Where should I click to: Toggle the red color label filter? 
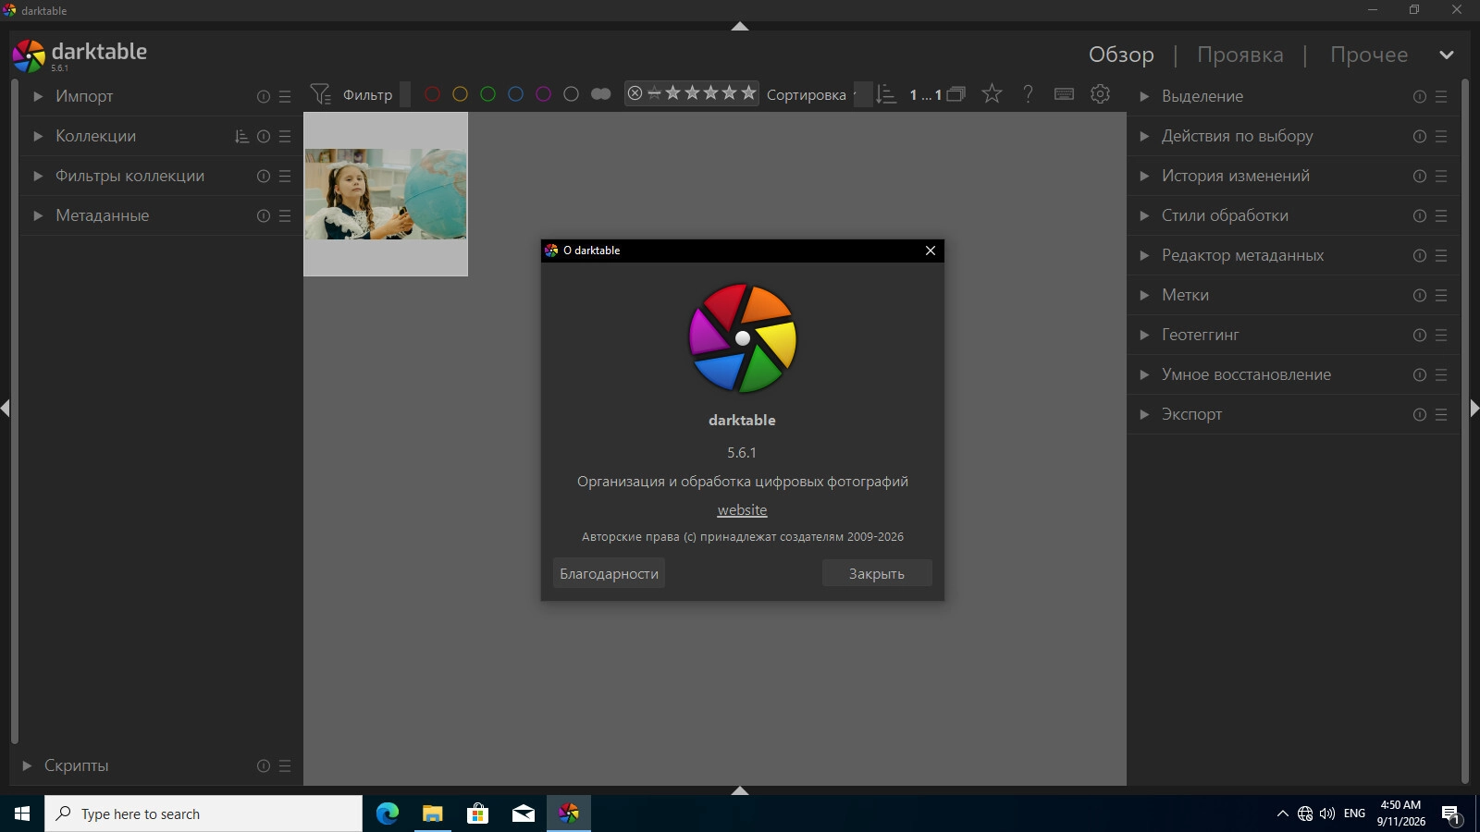[432, 94]
